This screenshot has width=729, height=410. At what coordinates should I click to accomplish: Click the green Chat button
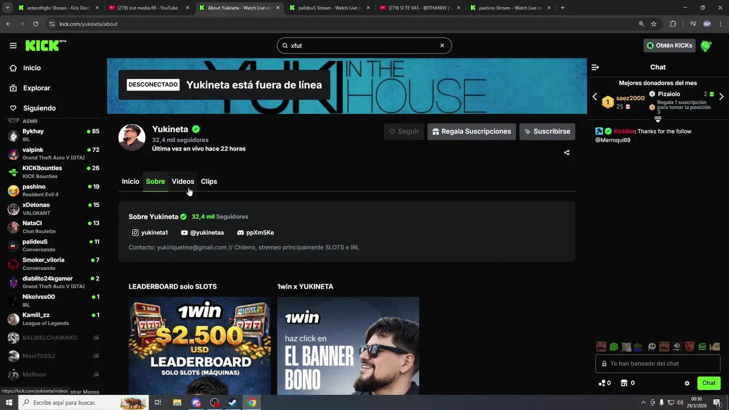point(708,383)
